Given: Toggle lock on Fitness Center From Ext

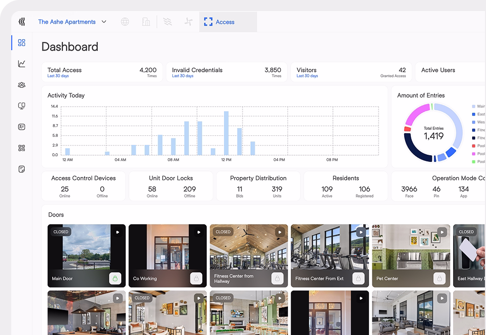Looking at the screenshot, I should [359, 278].
